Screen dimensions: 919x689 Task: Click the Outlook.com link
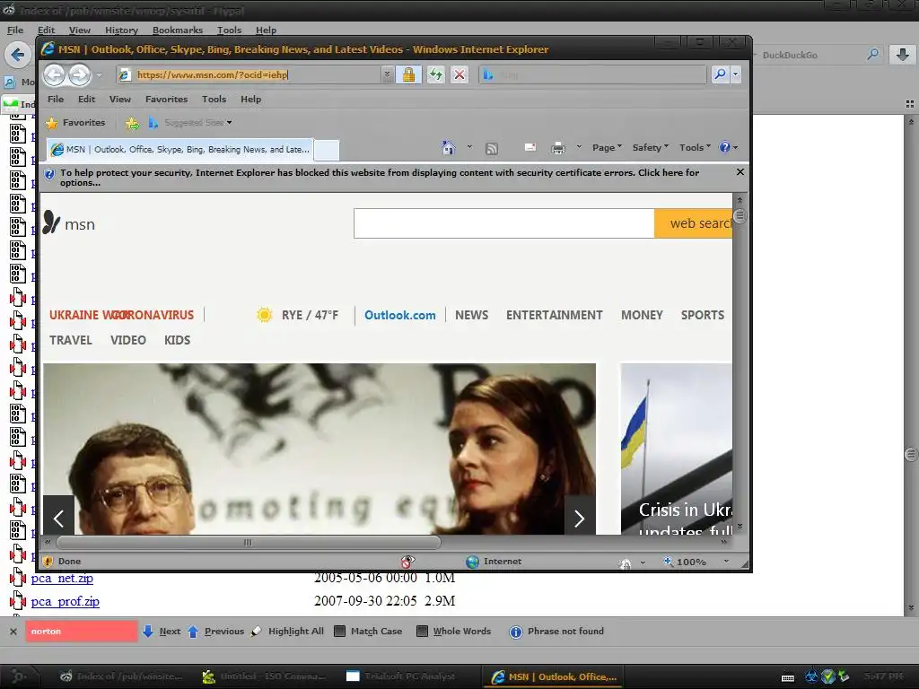400,315
